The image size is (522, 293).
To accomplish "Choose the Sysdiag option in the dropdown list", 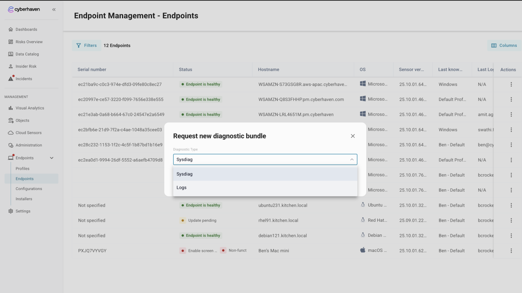I will (x=185, y=174).
